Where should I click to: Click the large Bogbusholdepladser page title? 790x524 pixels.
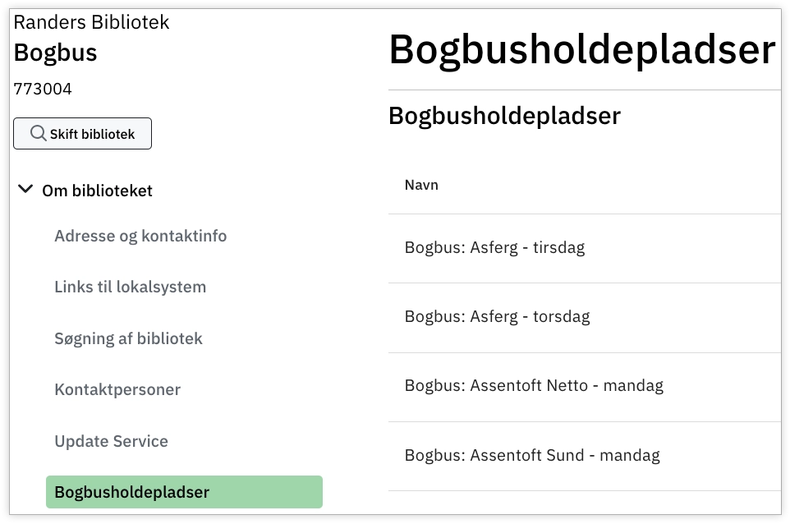click(x=581, y=51)
